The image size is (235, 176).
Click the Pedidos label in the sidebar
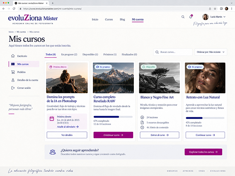click(21, 72)
